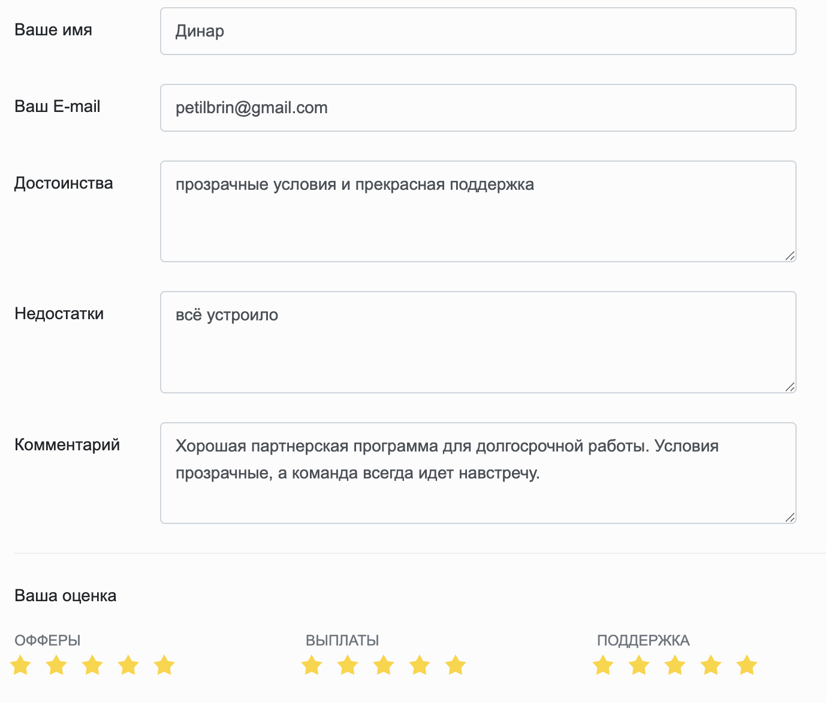Set ВЫПЛАТЫ rating to four stars
The height and width of the screenshot is (703, 826).
click(420, 665)
